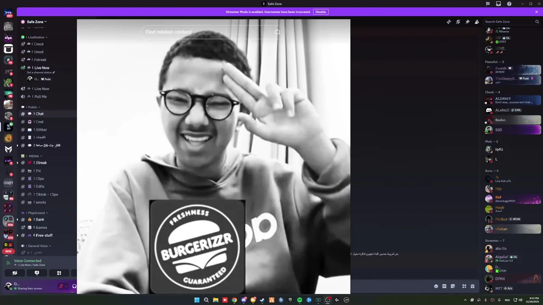Click Voice Connected status text
Screen dimensions: 543x305
28,261
